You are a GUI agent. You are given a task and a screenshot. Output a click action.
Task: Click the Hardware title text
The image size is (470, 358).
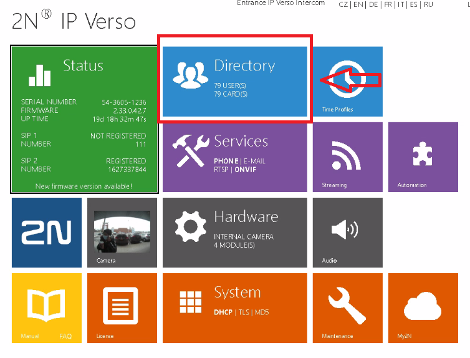point(246,216)
